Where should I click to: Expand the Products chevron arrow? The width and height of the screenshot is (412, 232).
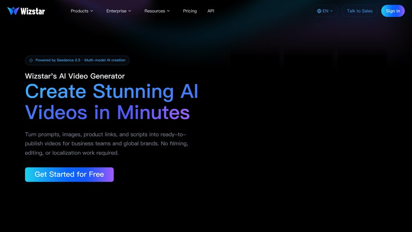pos(92,11)
